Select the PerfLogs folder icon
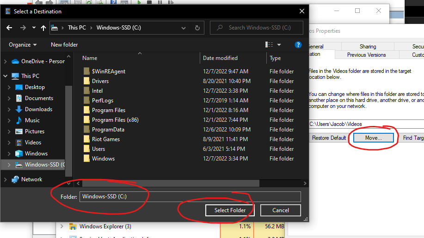 86,101
